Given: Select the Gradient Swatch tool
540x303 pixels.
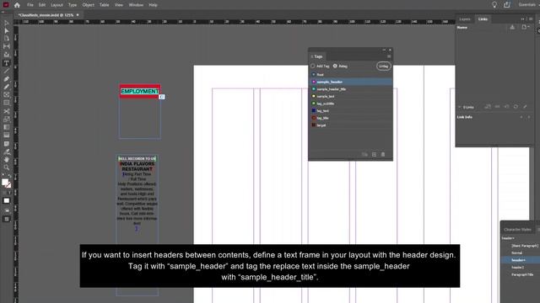Looking at the screenshot, I should click(x=6, y=127).
